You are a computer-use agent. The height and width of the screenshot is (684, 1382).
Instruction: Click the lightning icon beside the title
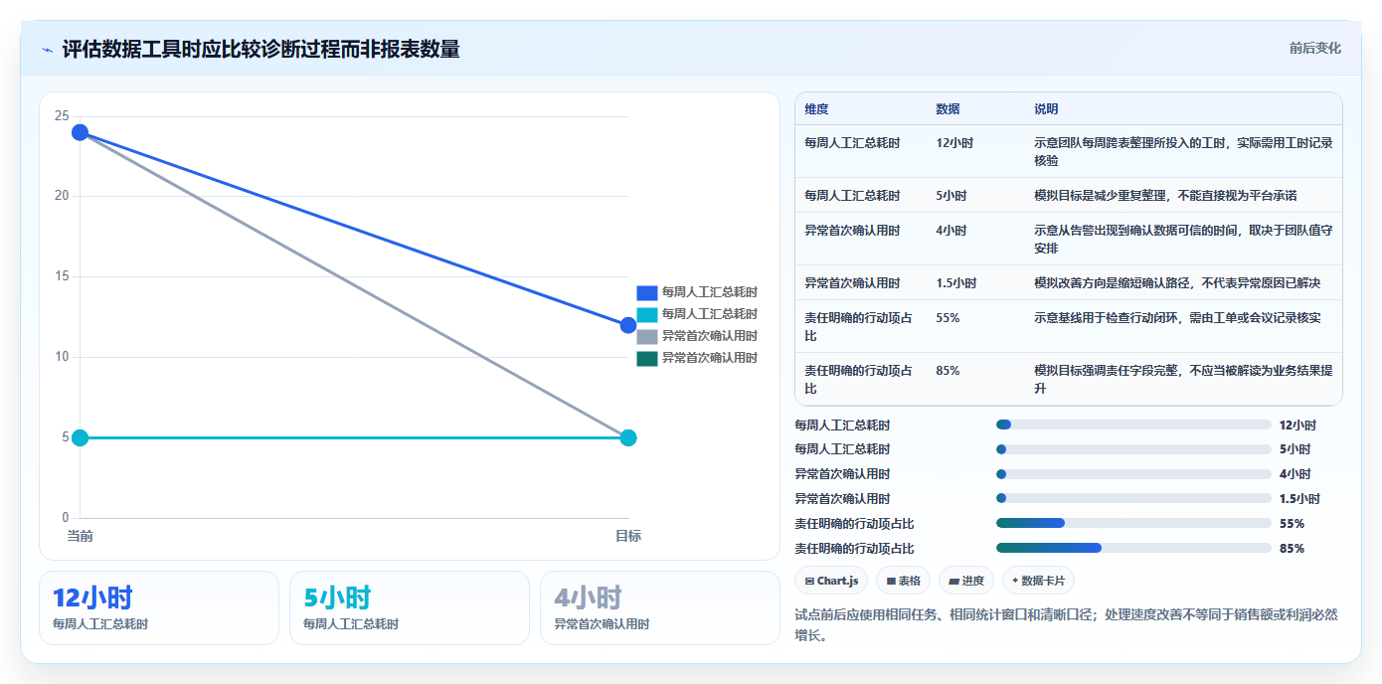47,50
